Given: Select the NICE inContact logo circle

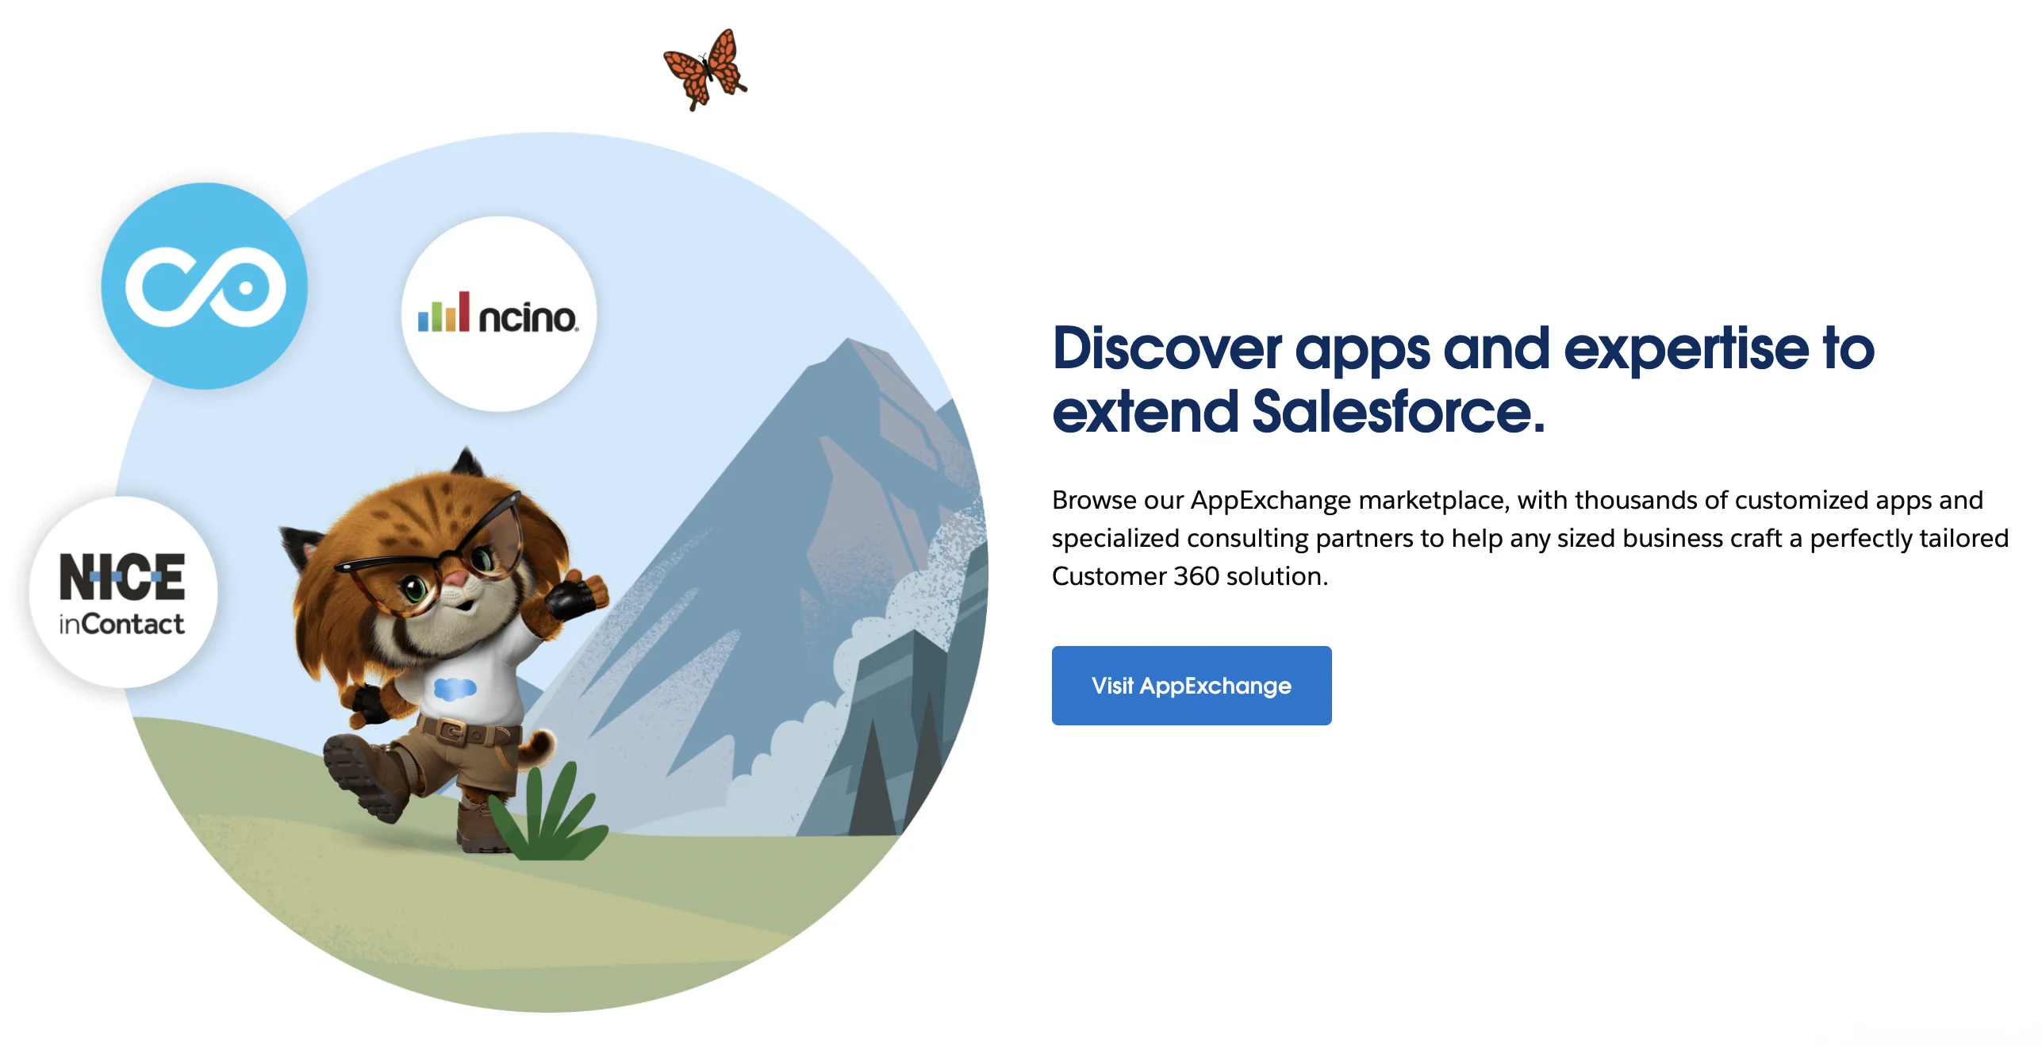Looking at the screenshot, I should point(123,592).
